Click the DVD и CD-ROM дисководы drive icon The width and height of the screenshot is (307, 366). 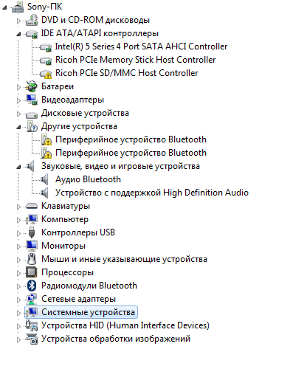(32, 20)
